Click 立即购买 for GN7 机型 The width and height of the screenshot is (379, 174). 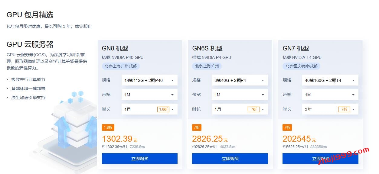pyautogui.click(x=320, y=159)
